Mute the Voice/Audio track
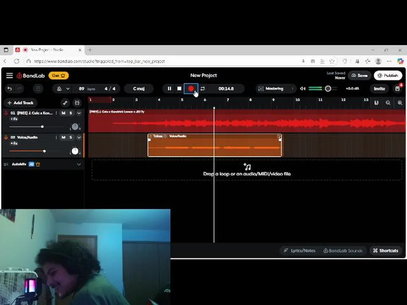407x305 pixels. tap(63, 137)
